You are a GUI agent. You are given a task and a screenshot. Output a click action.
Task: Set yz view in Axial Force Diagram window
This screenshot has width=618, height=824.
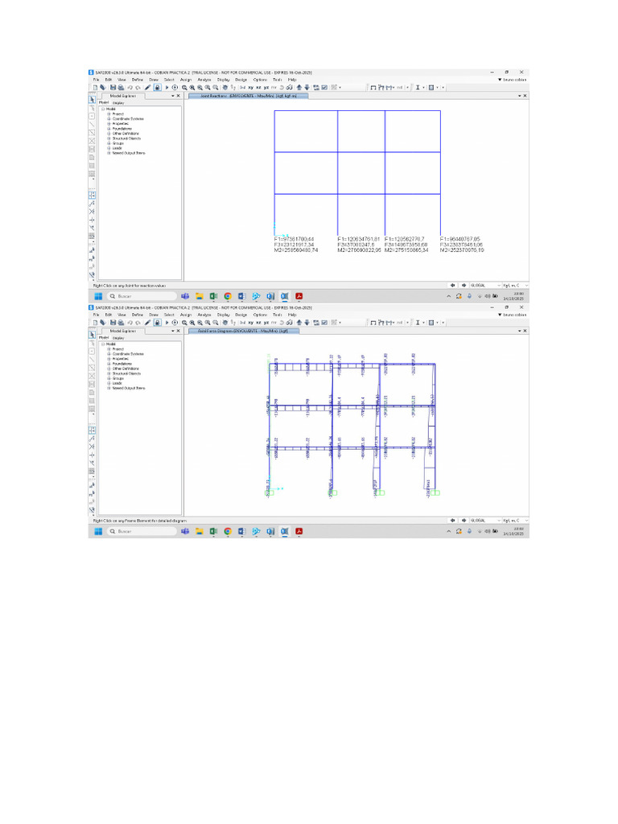(x=266, y=323)
